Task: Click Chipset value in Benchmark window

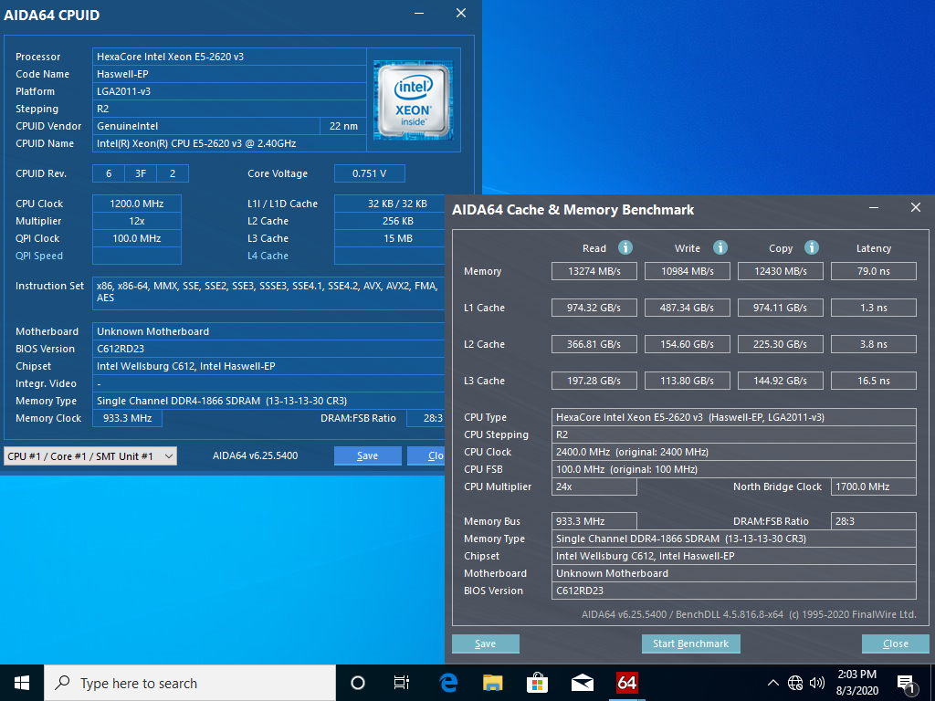Action: pos(733,556)
